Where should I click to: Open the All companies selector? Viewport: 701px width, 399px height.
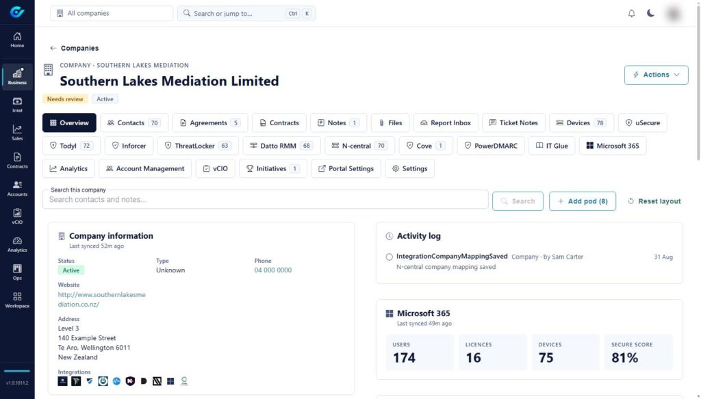click(x=112, y=14)
